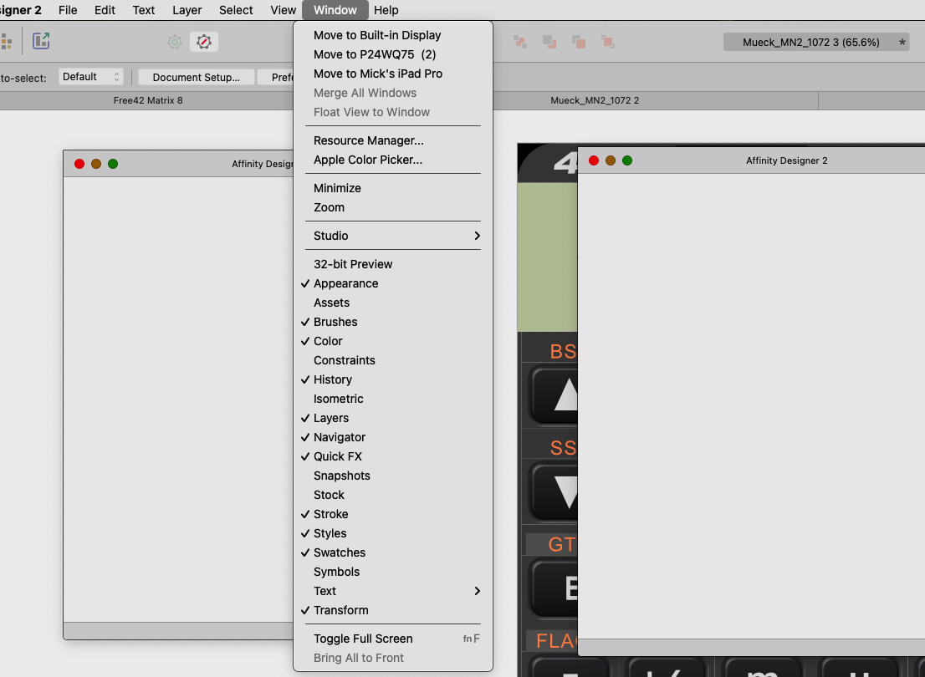Choose Minimize from the Window menu
This screenshot has height=677, width=925.
(x=393, y=189)
